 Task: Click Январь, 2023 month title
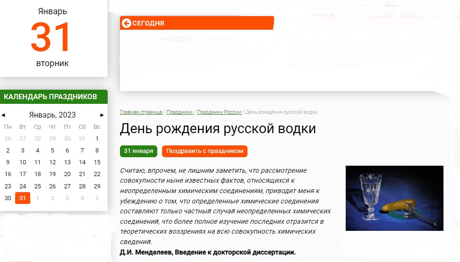52,115
